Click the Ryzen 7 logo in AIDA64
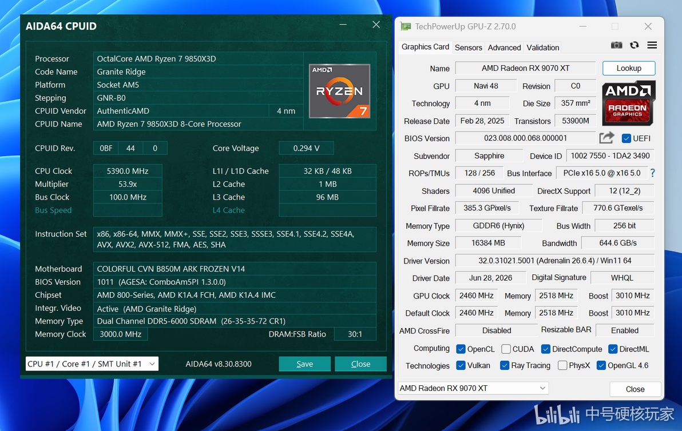The image size is (682, 431). [x=339, y=91]
